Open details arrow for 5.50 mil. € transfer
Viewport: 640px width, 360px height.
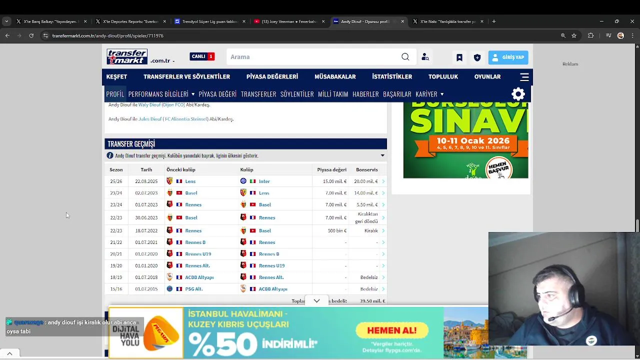pos(383,204)
